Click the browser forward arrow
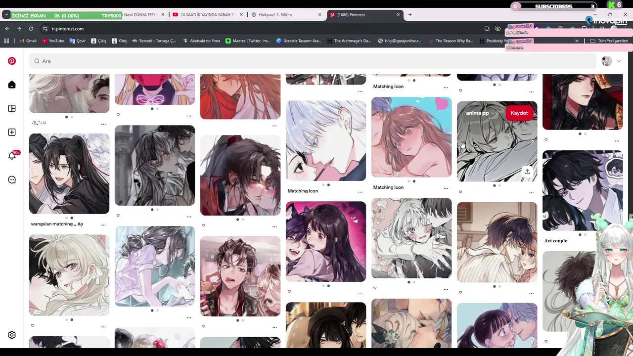Viewport: 633px width, 356px height. pyautogui.click(x=19, y=29)
